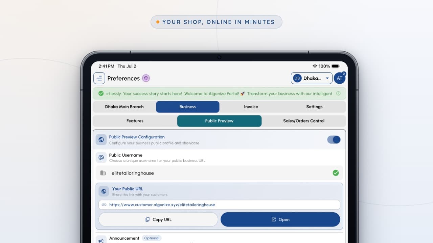Go to the Settings tab

point(314,107)
